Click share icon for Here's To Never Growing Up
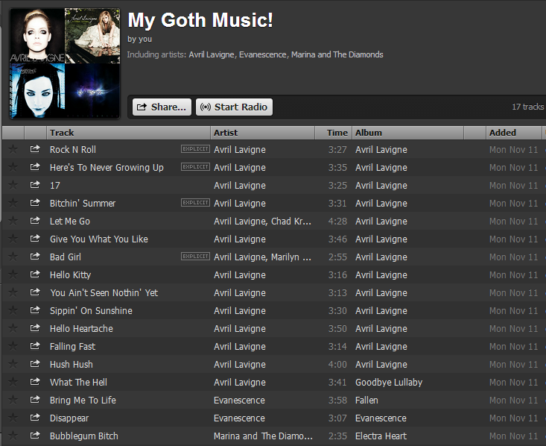The image size is (546, 446). pyautogui.click(x=35, y=166)
